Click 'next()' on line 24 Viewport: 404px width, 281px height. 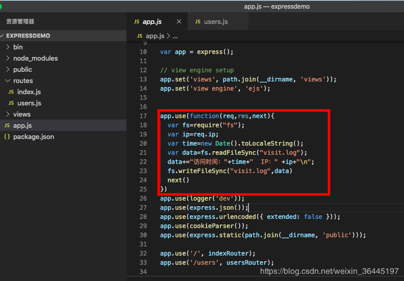(179, 180)
